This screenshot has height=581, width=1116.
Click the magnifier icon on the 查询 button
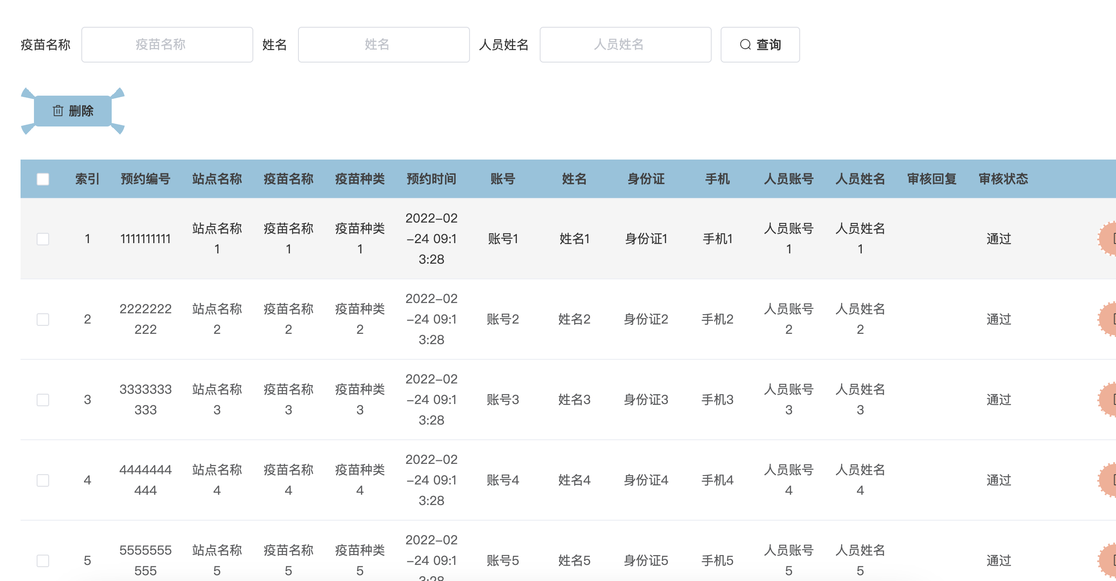[x=745, y=45]
